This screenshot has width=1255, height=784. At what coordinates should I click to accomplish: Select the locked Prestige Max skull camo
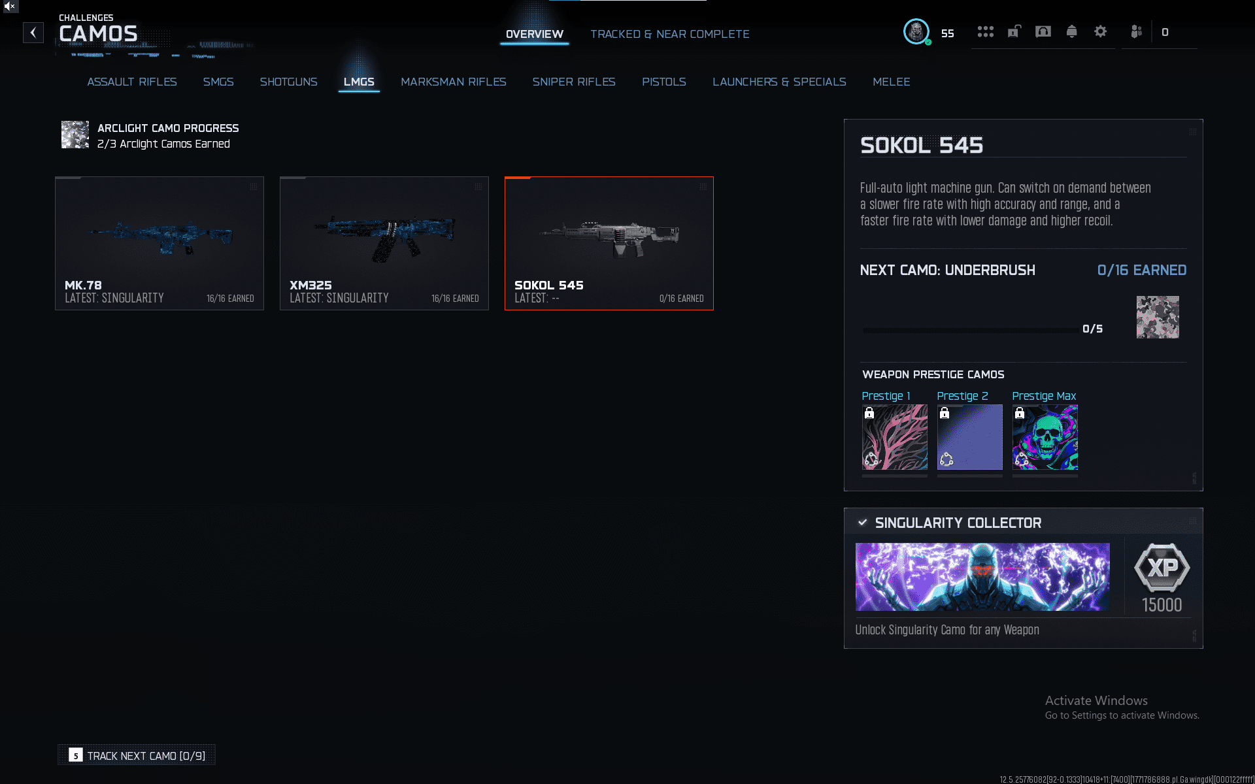[x=1045, y=437]
